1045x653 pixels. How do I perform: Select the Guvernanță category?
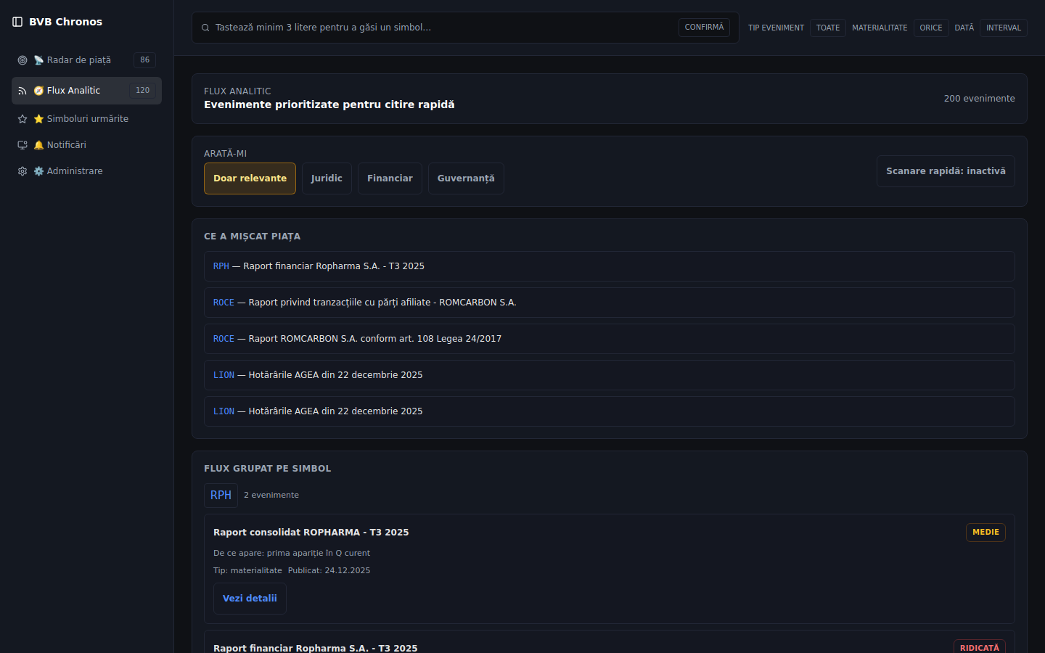pos(466,178)
